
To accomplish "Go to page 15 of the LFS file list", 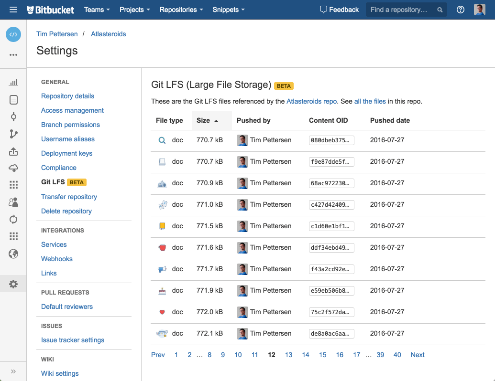I will point(322,355).
